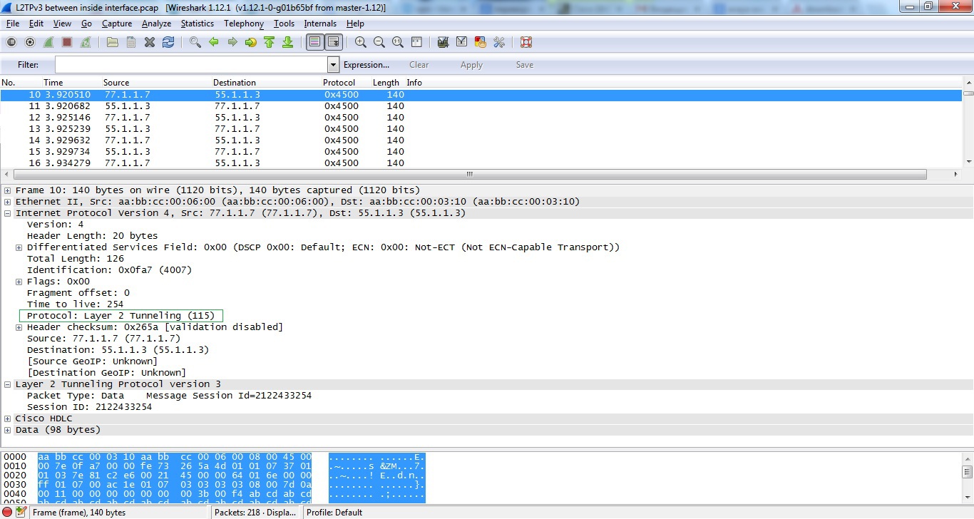
Task: Click Profile: Default in status bar
Action: [334, 513]
